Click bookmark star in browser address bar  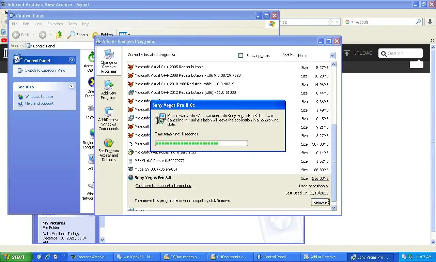point(330,22)
